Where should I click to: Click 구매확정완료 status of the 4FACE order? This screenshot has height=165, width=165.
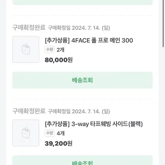pyautogui.click(x=29, y=28)
